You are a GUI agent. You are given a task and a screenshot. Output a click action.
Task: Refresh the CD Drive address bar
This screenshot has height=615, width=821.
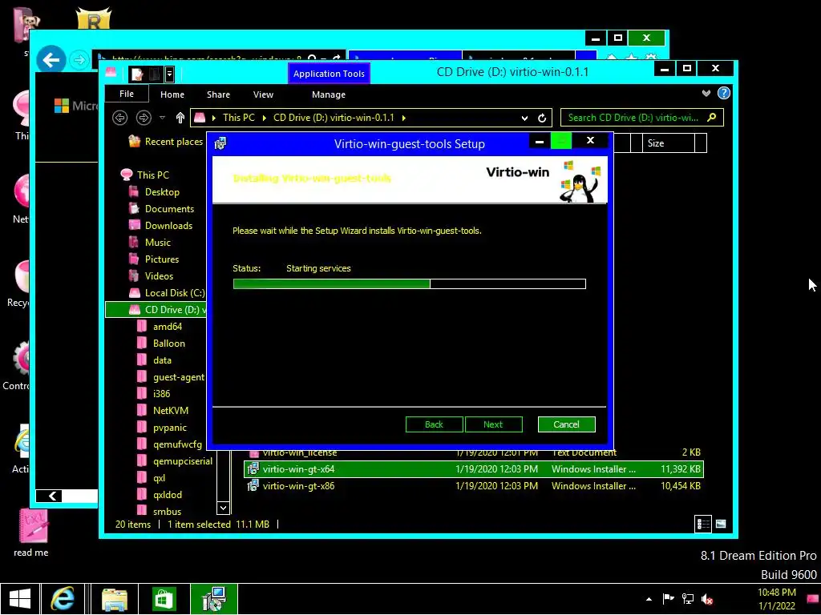click(x=542, y=119)
